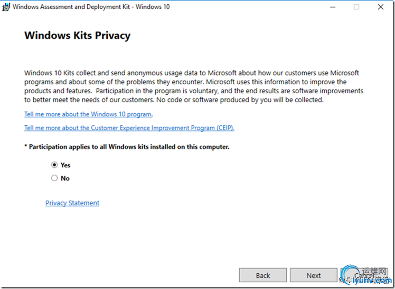Open the Customer Experience Improvement Program link
This screenshot has height=289, width=395.
[x=129, y=128]
